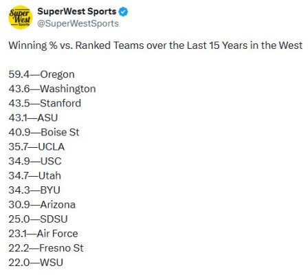Open the SuperWest Sports display name
The image size is (308, 275).
tap(77, 12)
